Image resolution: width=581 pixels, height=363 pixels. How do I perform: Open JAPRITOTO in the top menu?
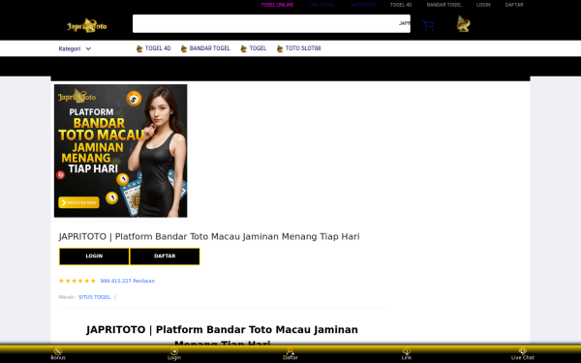tap(362, 5)
